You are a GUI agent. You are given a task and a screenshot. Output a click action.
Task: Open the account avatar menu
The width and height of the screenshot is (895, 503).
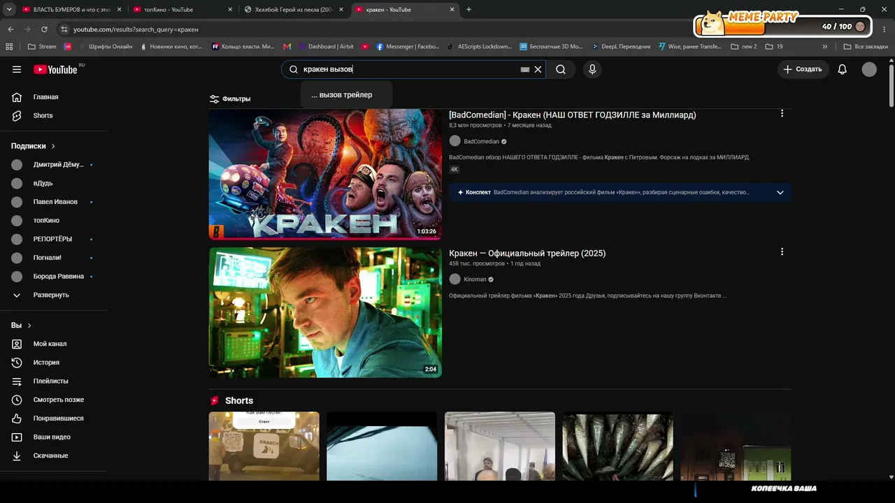coord(869,69)
